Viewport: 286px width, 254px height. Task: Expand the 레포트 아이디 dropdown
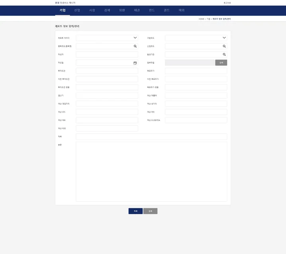tap(135, 38)
